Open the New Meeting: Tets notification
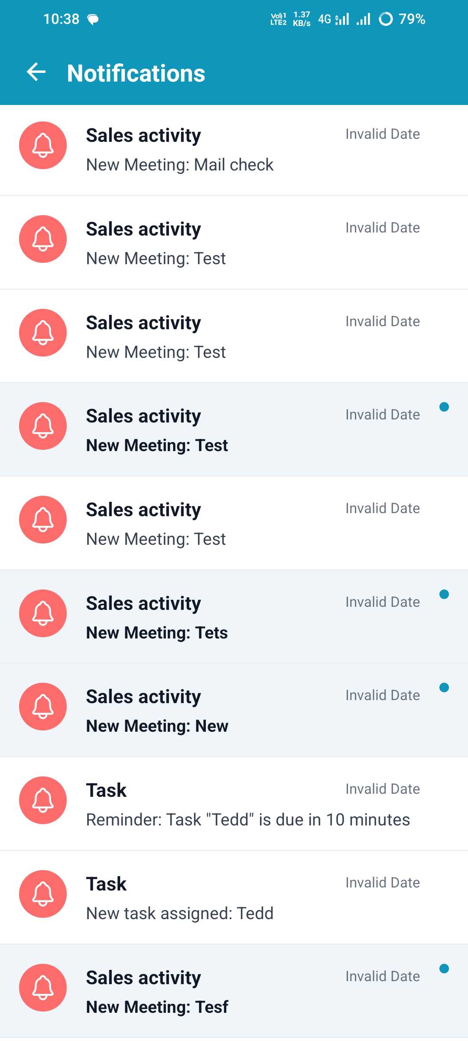This screenshot has width=468, height=1041. click(157, 633)
